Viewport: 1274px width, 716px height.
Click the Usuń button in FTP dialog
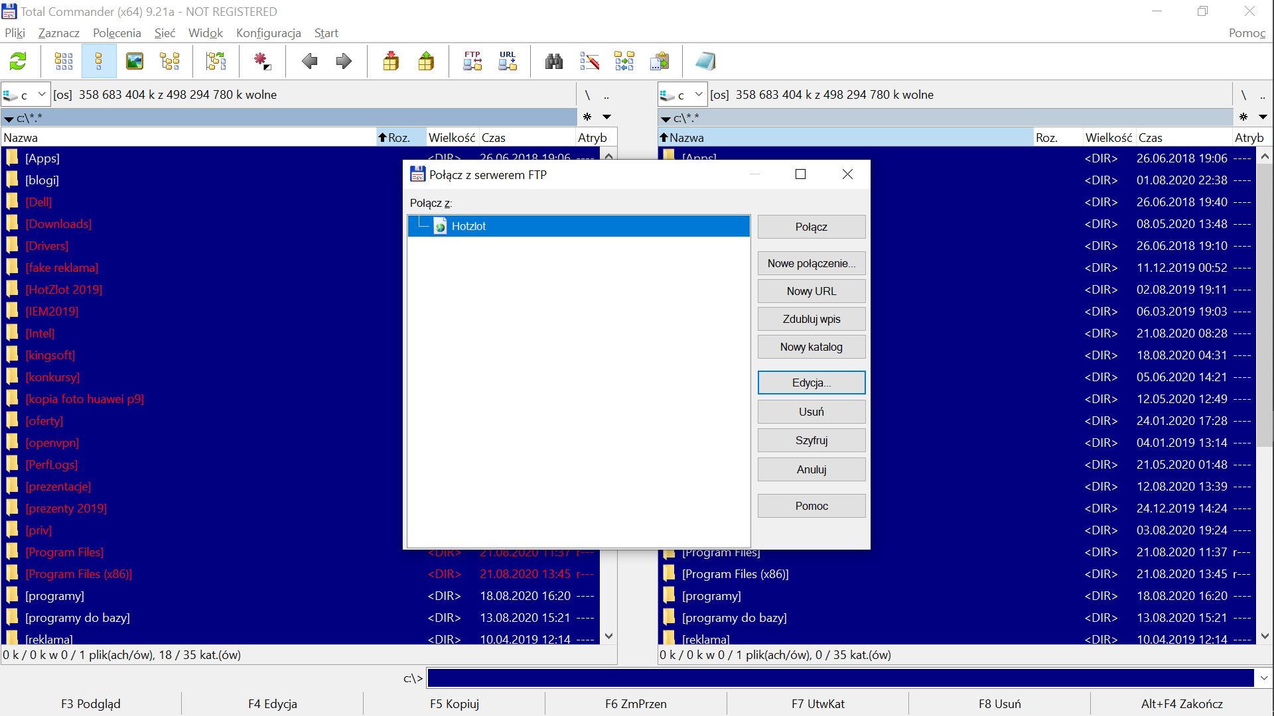tap(812, 412)
